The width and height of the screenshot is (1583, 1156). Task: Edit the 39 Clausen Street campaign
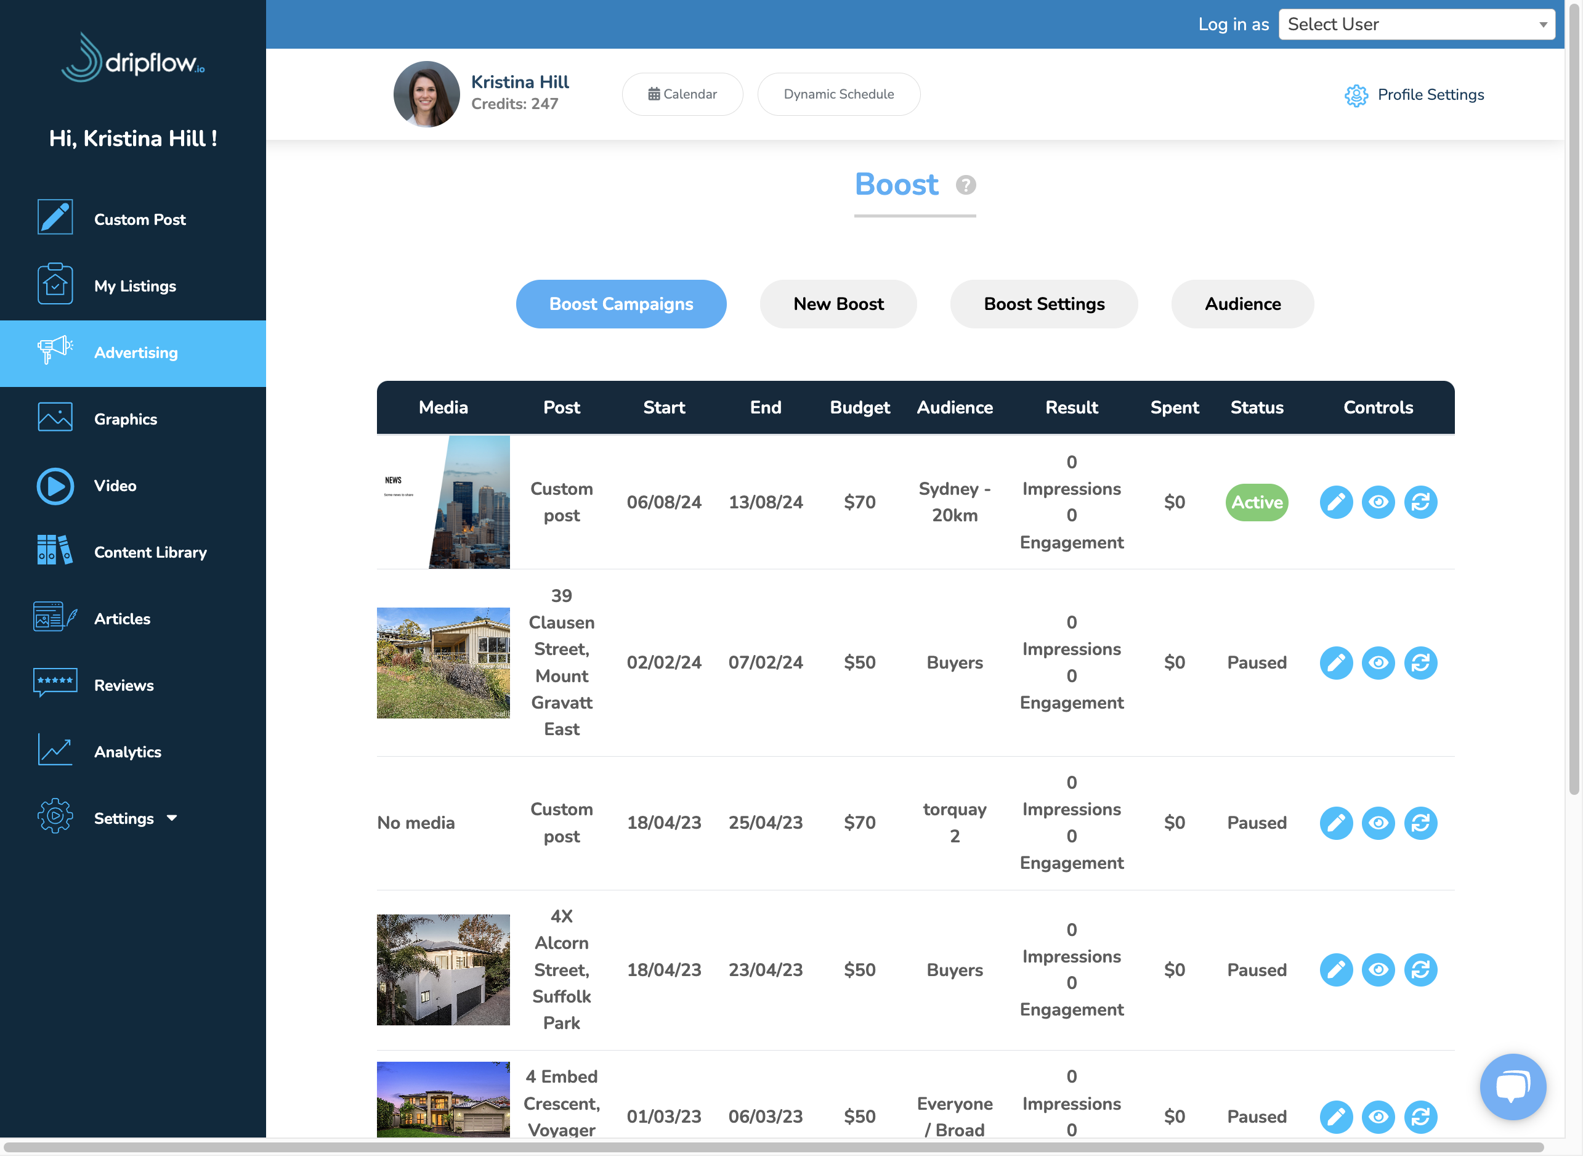coord(1335,662)
